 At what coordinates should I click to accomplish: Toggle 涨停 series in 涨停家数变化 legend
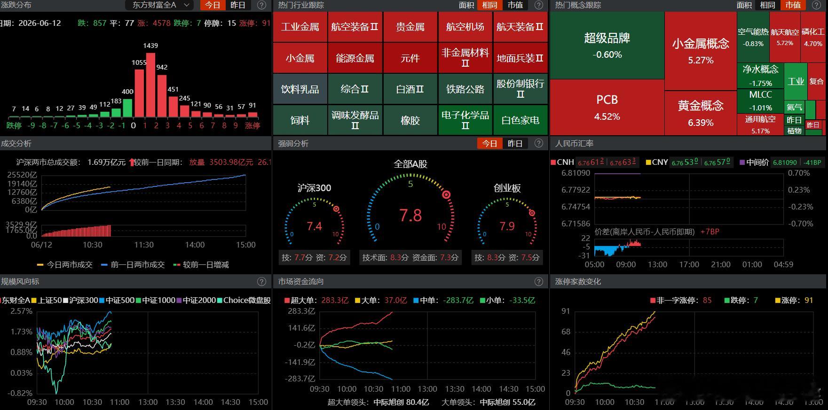coord(794,300)
